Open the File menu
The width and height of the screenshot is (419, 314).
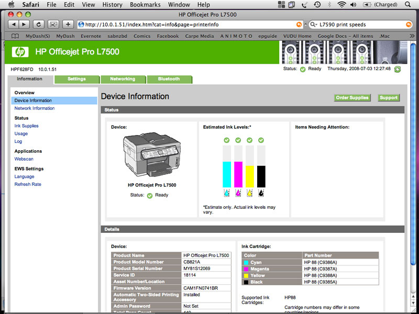tap(51, 5)
